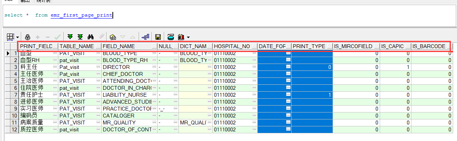Click the fetch last page arrow icon
457x141 pixels.
(80, 37)
